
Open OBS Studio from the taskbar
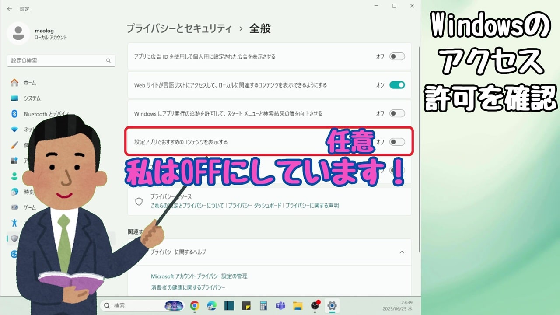click(315, 305)
